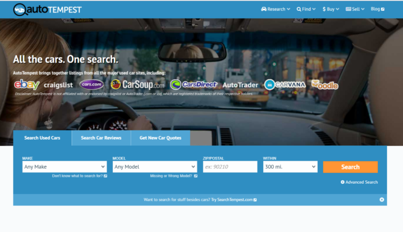
Task: Click the chevron next to Sell
Action: [x=363, y=9]
